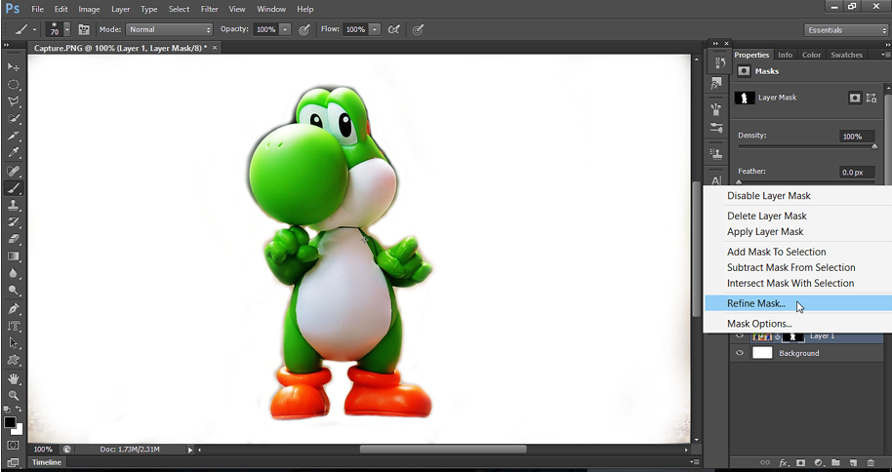Image resolution: width=892 pixels, height=472 pixels.
Task: Select the Blur tool
Action: pyautogui.click(x=13, y=273)
